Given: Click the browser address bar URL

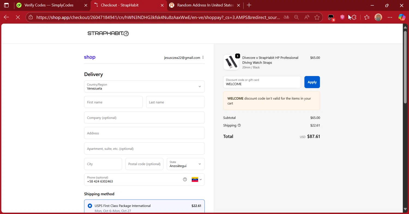Looking at the screenshot, I should point(158,17).
